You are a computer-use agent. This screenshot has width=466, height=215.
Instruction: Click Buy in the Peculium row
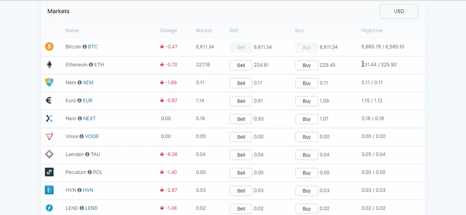(x=307, y=173)
